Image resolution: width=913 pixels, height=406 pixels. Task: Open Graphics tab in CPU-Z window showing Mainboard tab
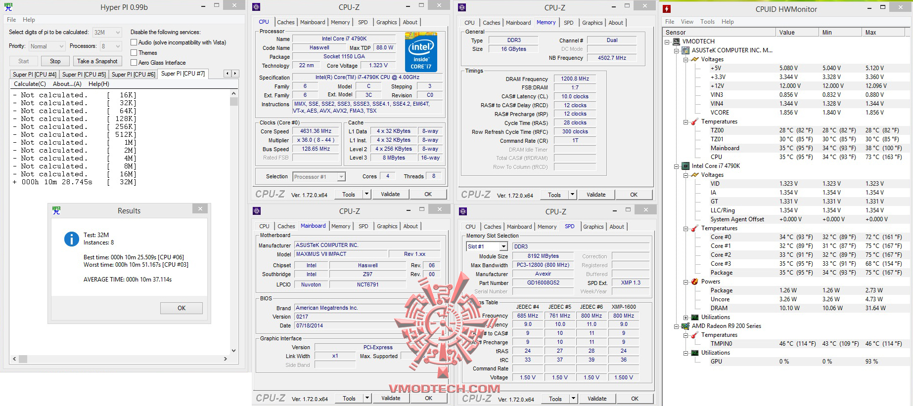click(387, 226)
